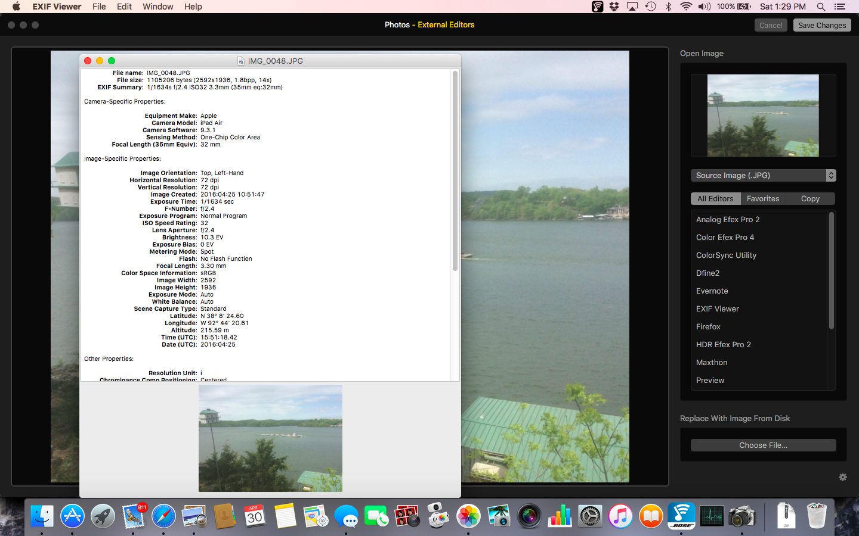The image size is (859, 536).
Task: Click the editors list scrollbar
Action: [832, 270]
